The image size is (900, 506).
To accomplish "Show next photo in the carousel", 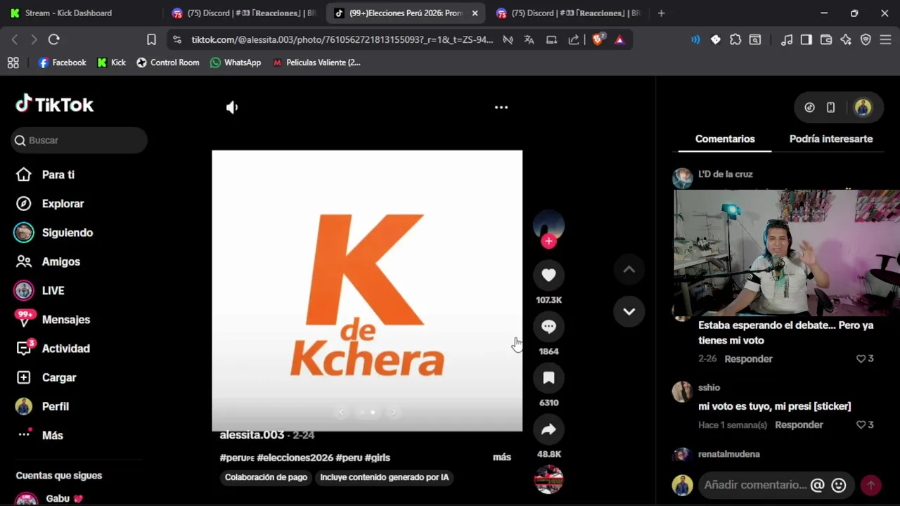I will (394, 413).
